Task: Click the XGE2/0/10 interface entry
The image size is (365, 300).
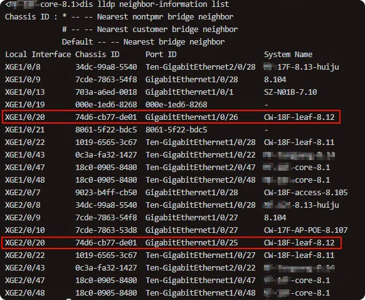Action: pos(25,230)
